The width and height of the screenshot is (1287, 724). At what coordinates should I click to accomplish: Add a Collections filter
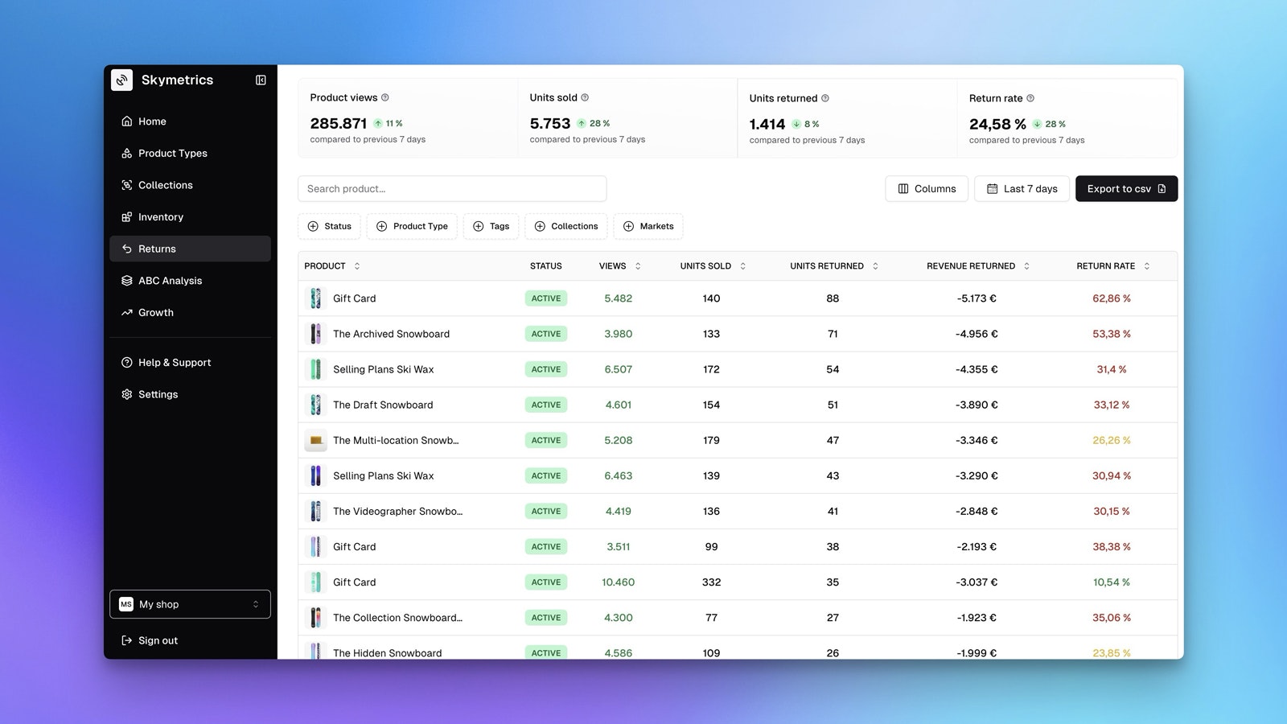coord(566,226)
